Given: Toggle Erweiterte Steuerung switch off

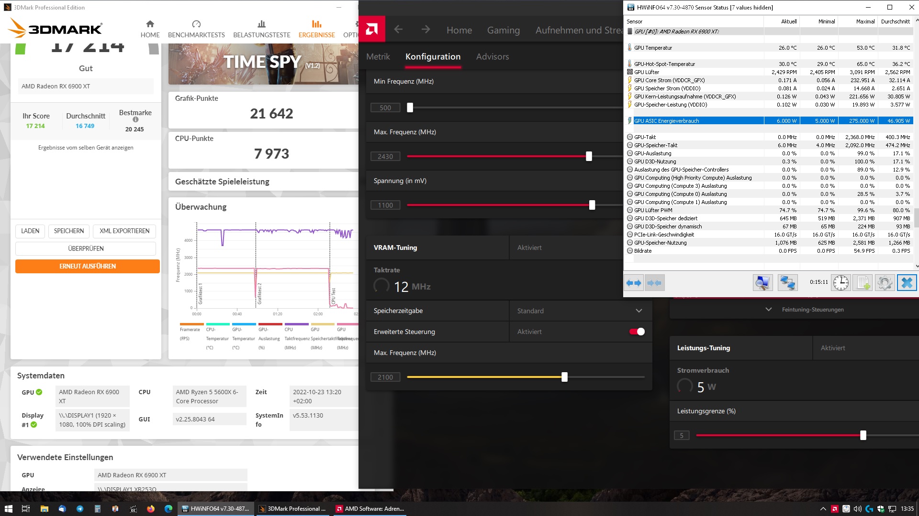Looking at the screenshot, I should [637, 332].
